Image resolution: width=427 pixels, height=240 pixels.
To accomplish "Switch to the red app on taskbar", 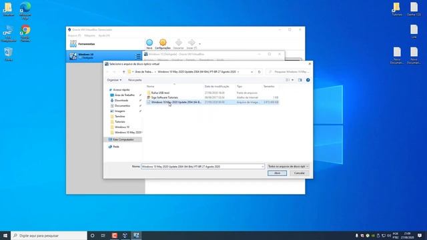I will click(114, 235).
